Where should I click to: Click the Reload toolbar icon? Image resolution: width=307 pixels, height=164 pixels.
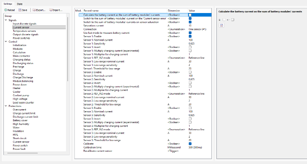(x=6, y=10)
